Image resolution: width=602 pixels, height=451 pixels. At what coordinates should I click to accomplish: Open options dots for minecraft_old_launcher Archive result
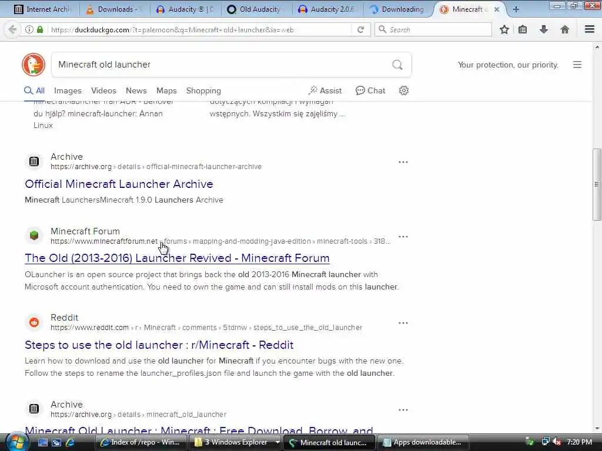pos(403,410)
